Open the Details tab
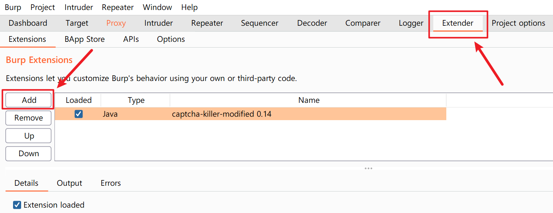 pyautogui.click(x=26, y=183)
